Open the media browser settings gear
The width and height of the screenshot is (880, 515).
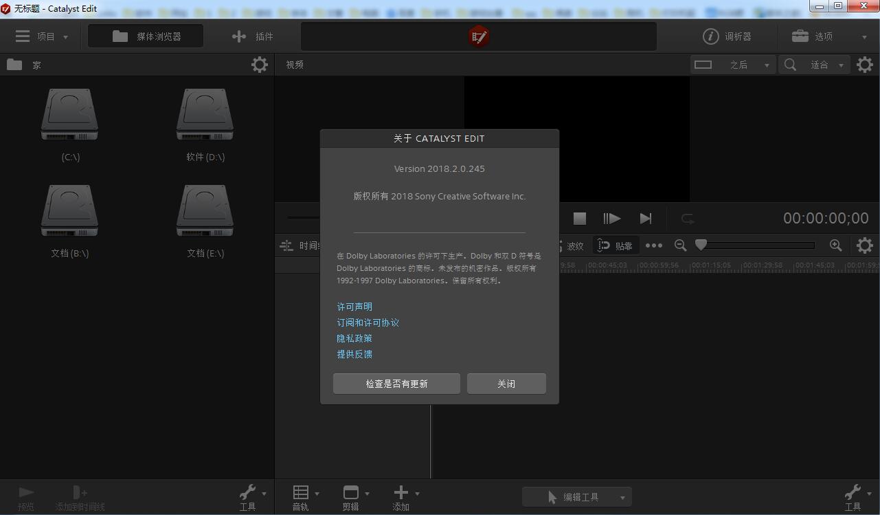tap(259, 65)
